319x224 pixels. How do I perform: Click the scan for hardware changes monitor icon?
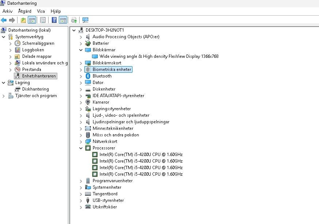point(85,20)
